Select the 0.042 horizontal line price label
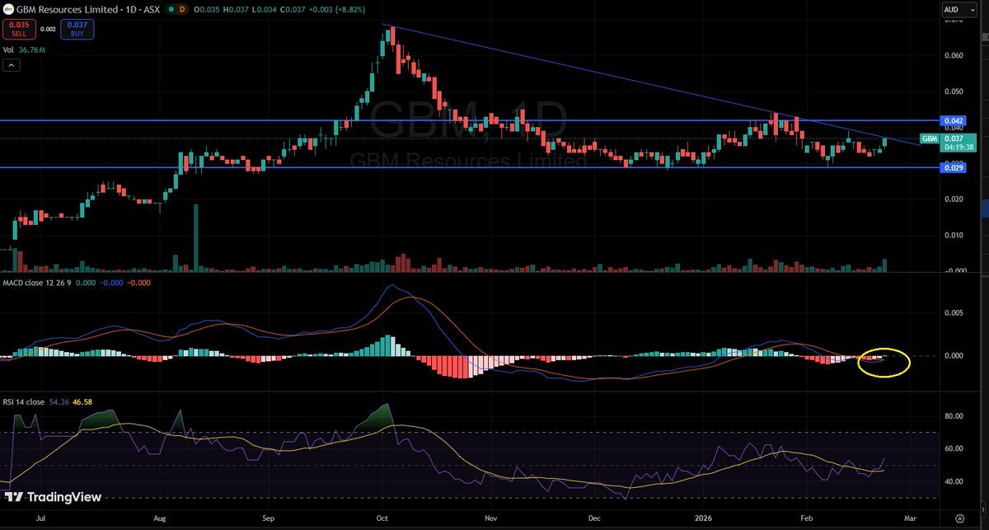The width and height of the screenshot is (989, 530). pos(951,120)
